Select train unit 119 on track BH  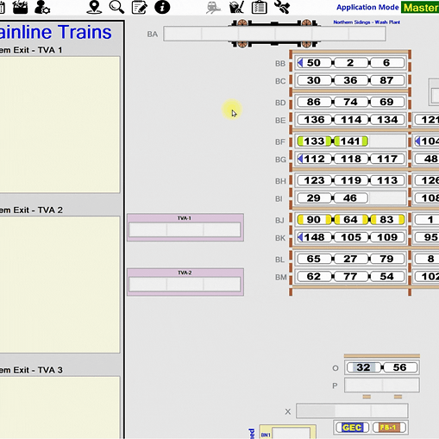click(350, 180)
